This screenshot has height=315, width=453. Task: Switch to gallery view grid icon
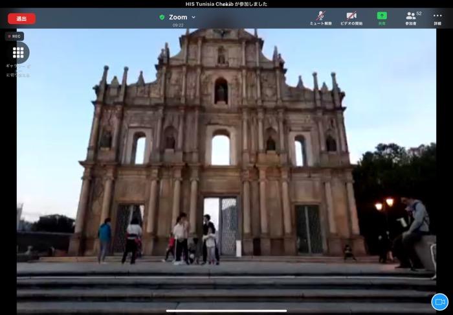click(x=18, y=52)
